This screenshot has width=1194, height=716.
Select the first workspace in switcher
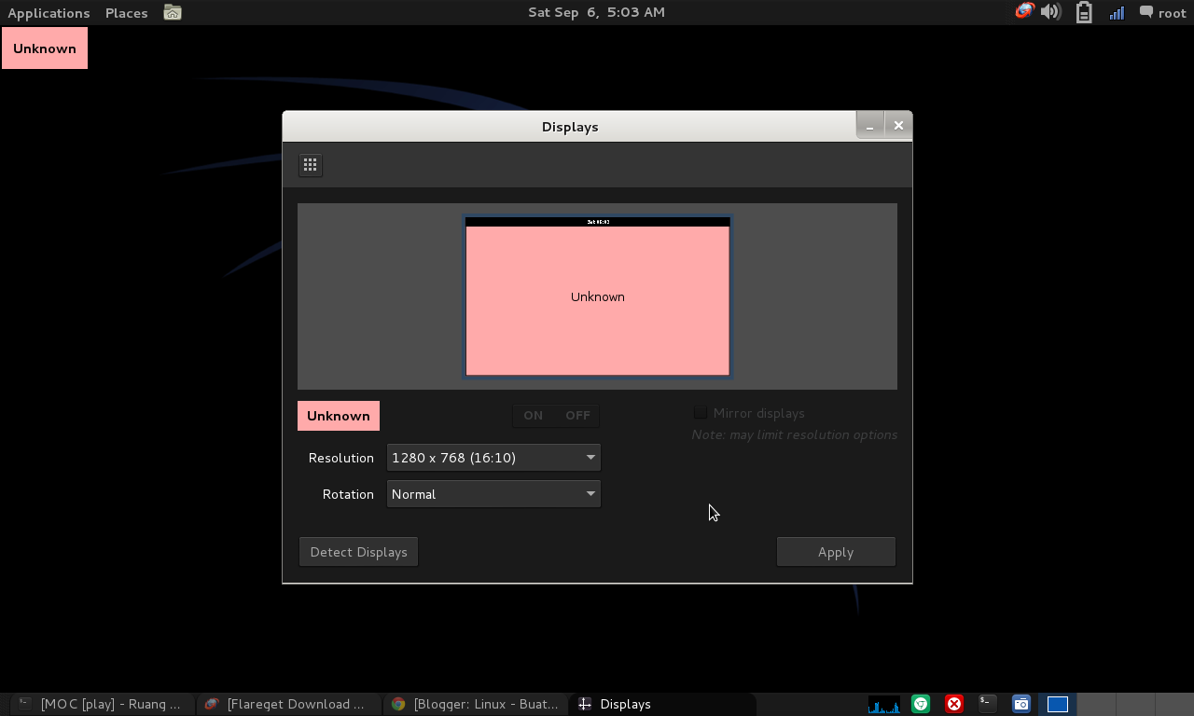1057,704
